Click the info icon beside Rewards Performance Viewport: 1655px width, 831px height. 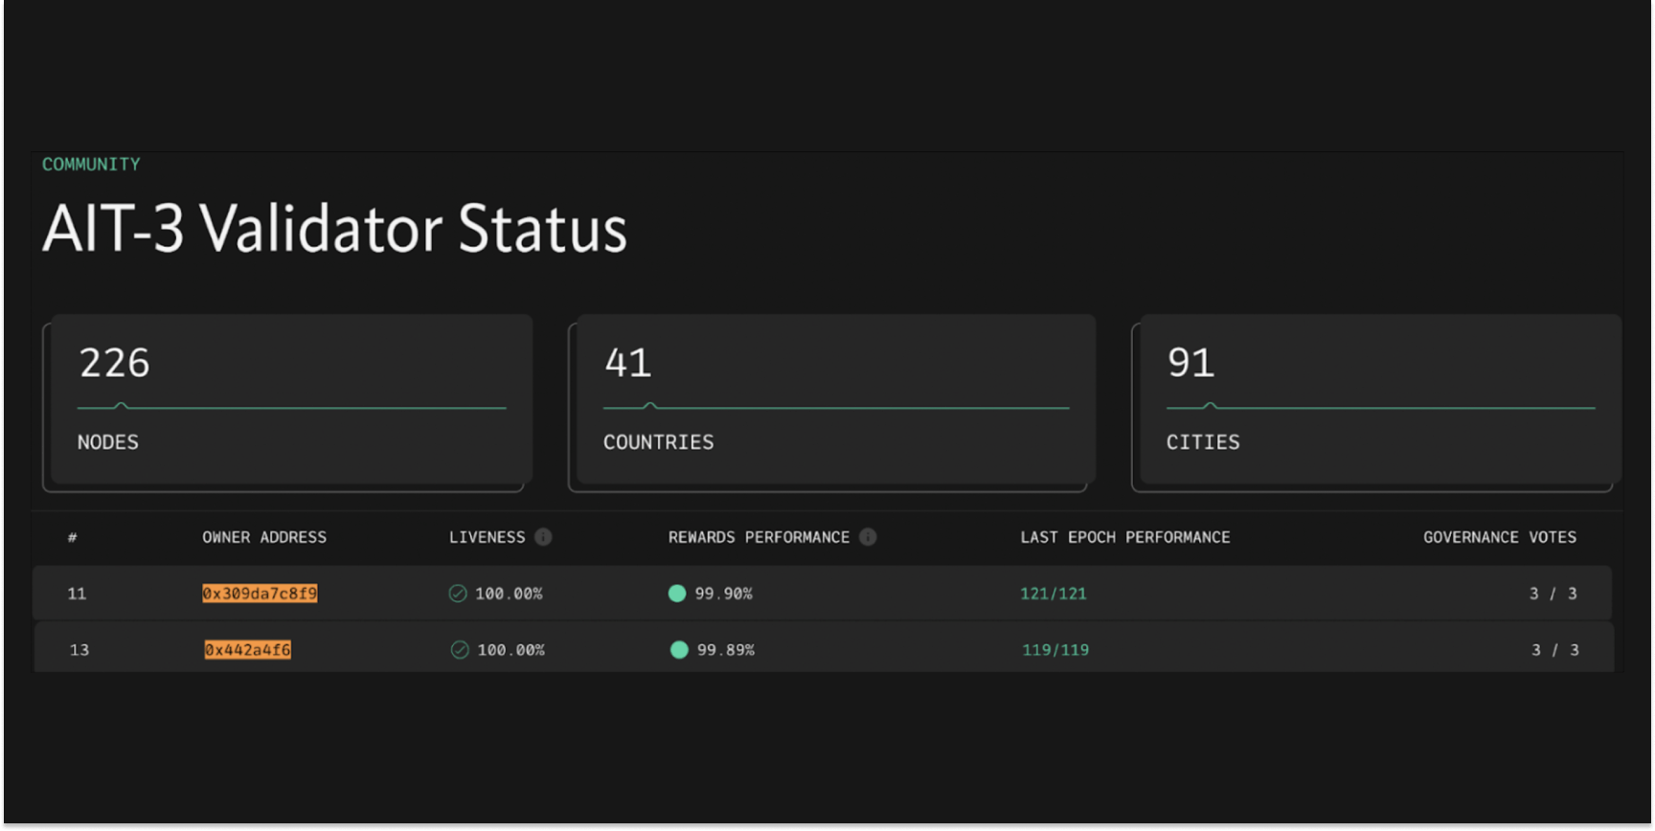(x=868, y=537)
